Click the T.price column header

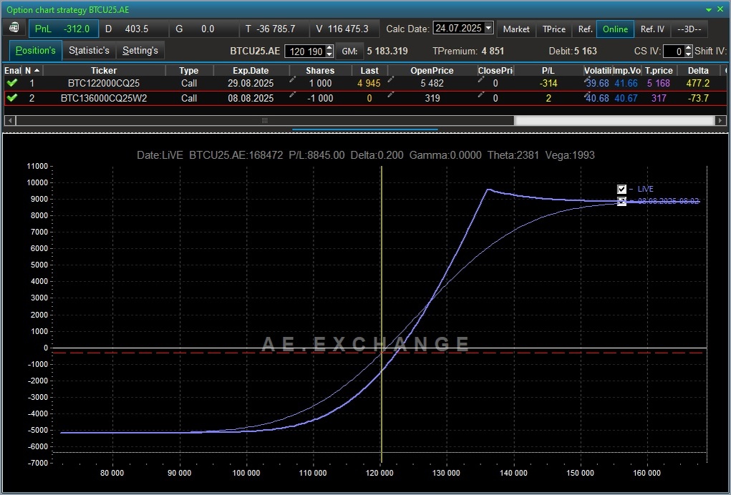(x=658, y=70)
